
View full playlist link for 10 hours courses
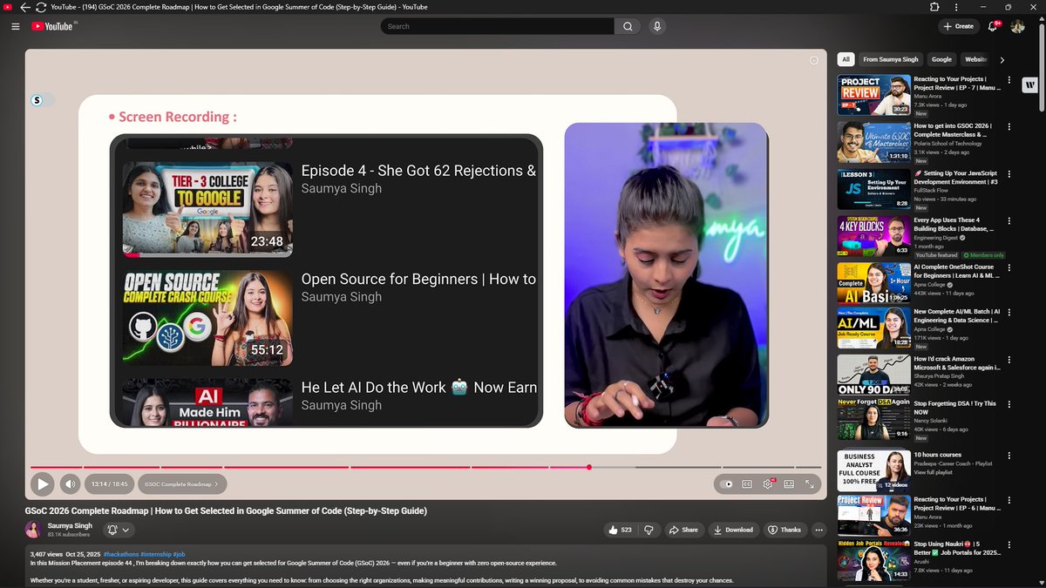tap(933, 471)
